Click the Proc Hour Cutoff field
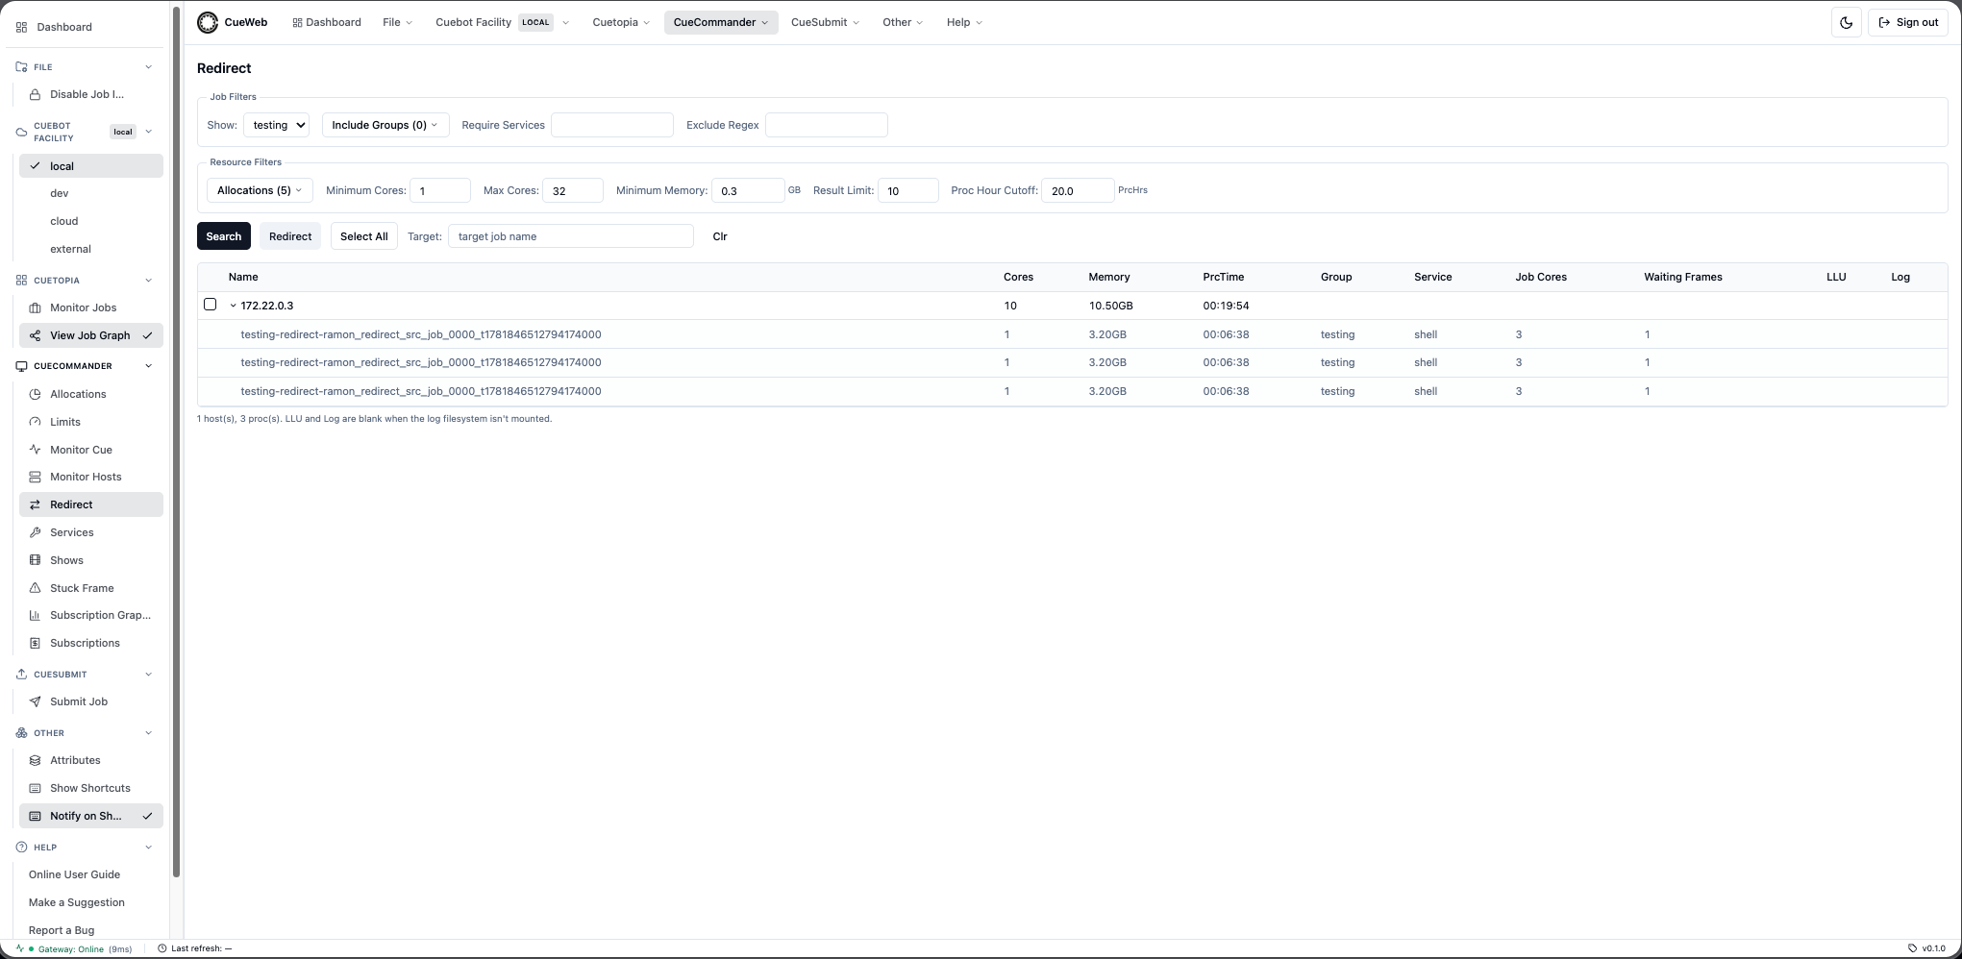1962x959 pixels. (1078, 190)
